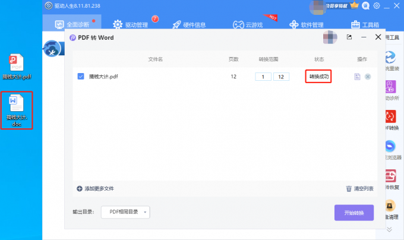
Task: Open the browser tool icon in the right sidebar
Action: pyautogui.click(x=391, y=147)
